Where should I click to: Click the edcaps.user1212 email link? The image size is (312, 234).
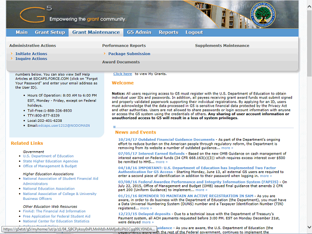click(64, 126)
